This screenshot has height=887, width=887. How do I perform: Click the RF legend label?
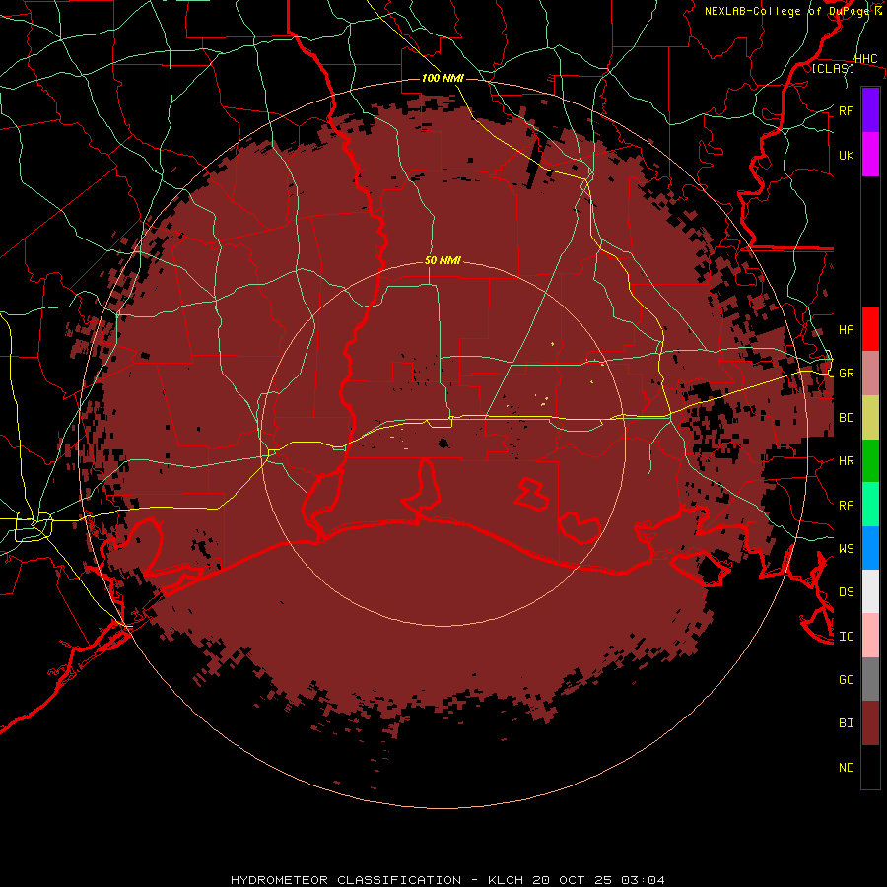click(846, 110)
